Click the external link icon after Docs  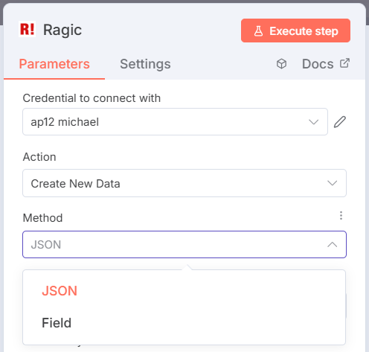[344, 63]
